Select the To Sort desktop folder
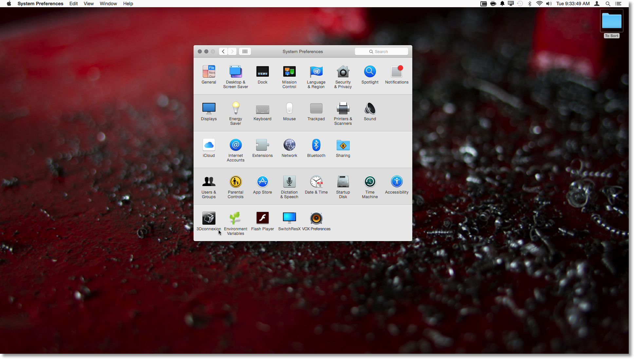The height and width of the screenshot is (359, 634). (611, 22)
